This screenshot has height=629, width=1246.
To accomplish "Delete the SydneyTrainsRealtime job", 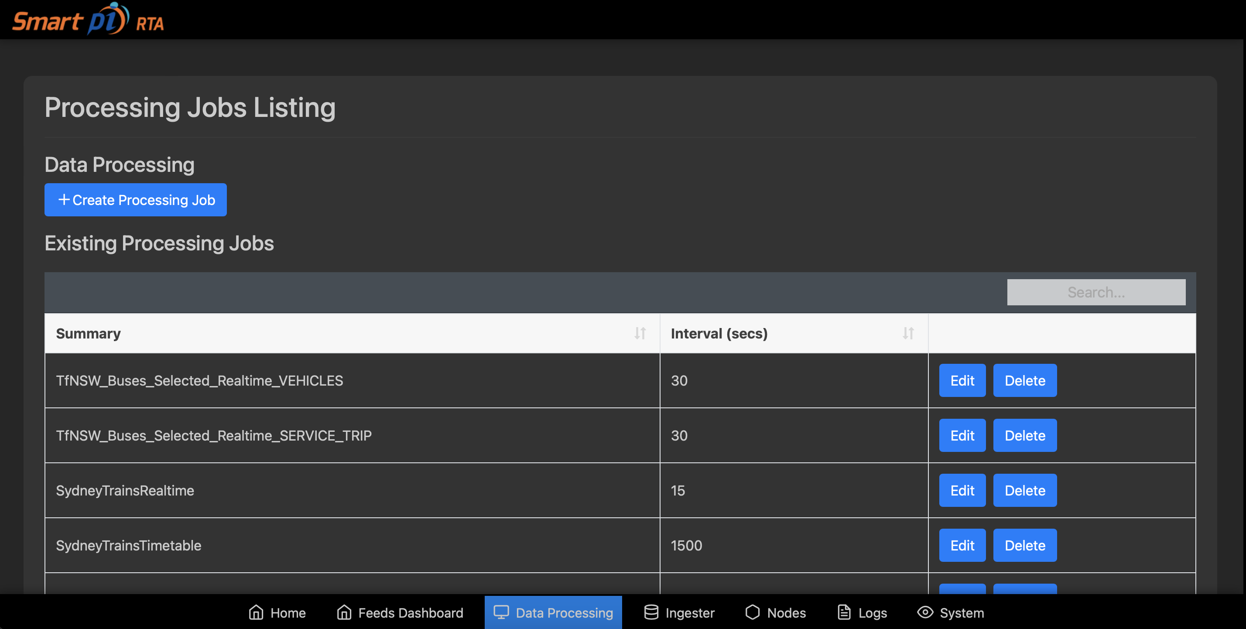I will pos(1025,491).
